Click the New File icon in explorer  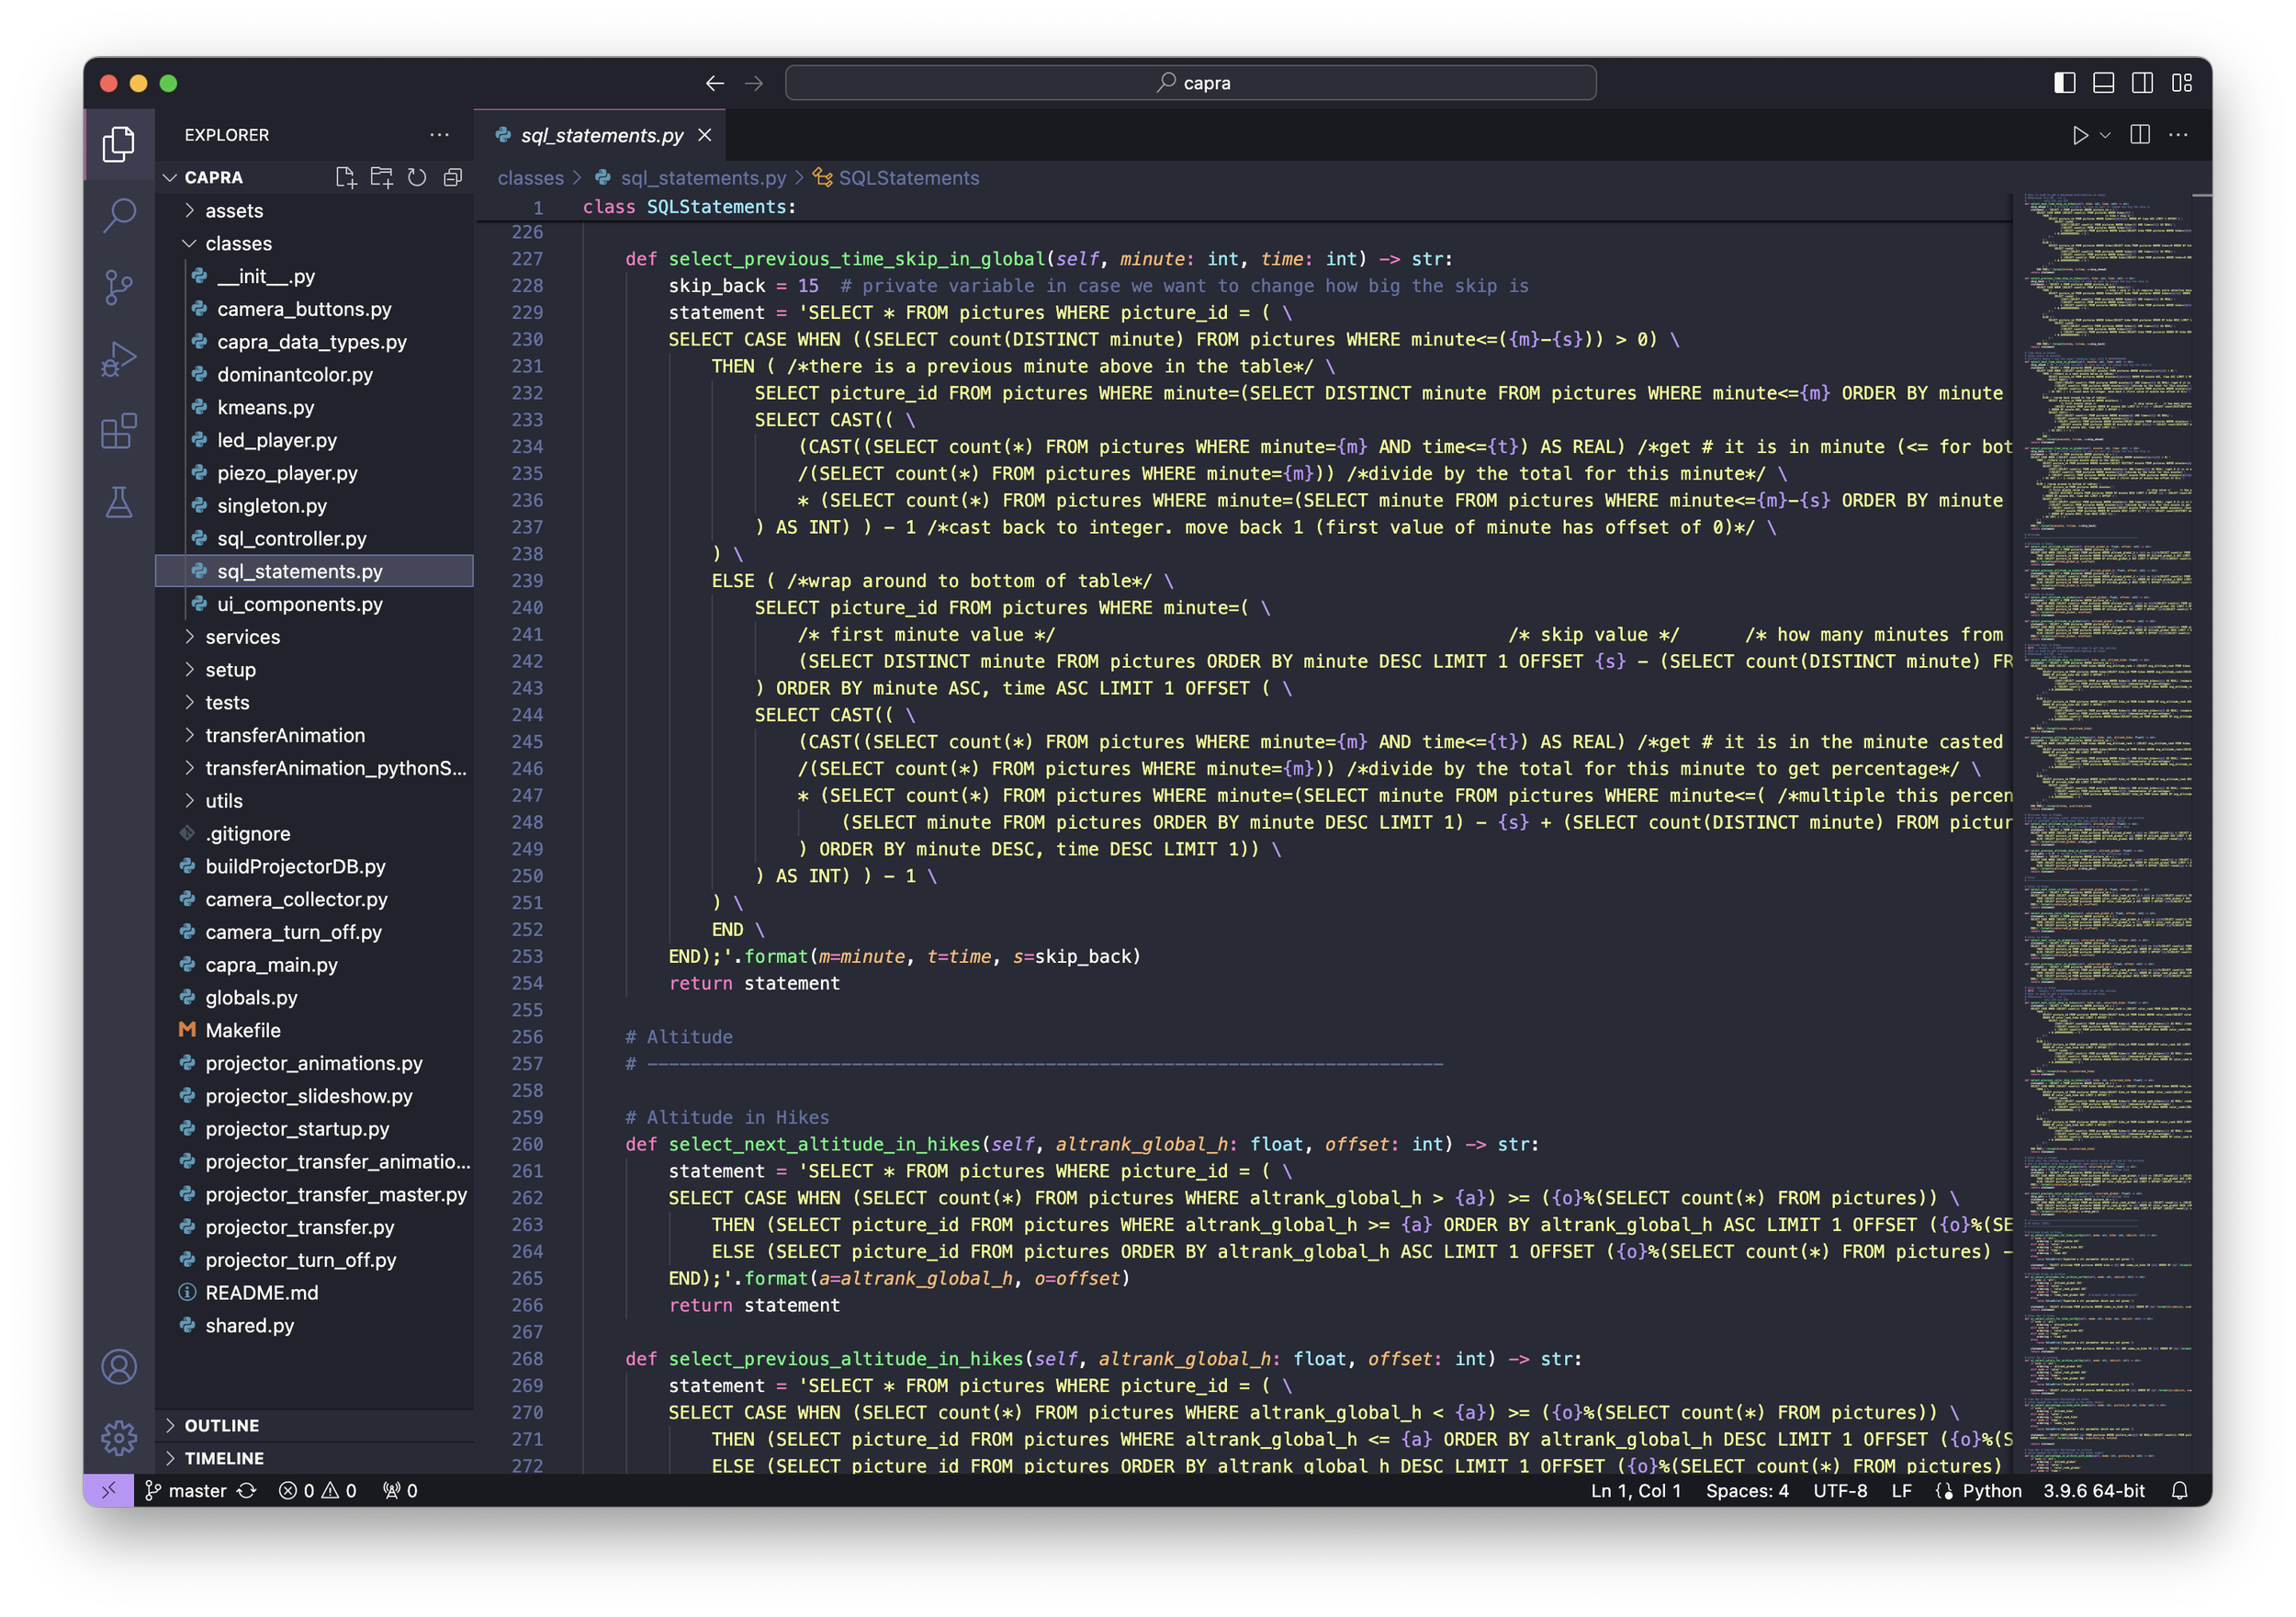345,177
